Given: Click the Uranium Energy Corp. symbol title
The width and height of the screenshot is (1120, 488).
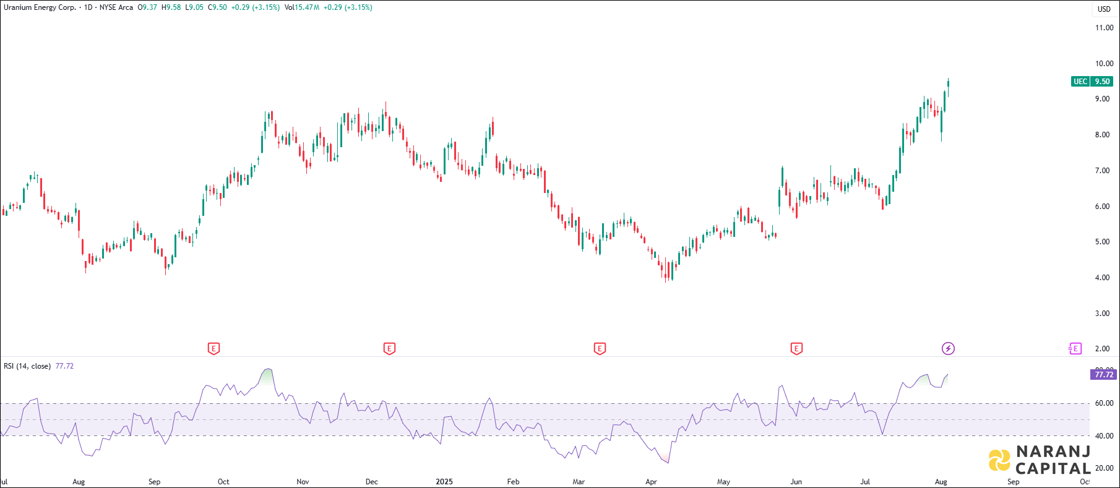Looking at the screenshot, I should point(40,7).
